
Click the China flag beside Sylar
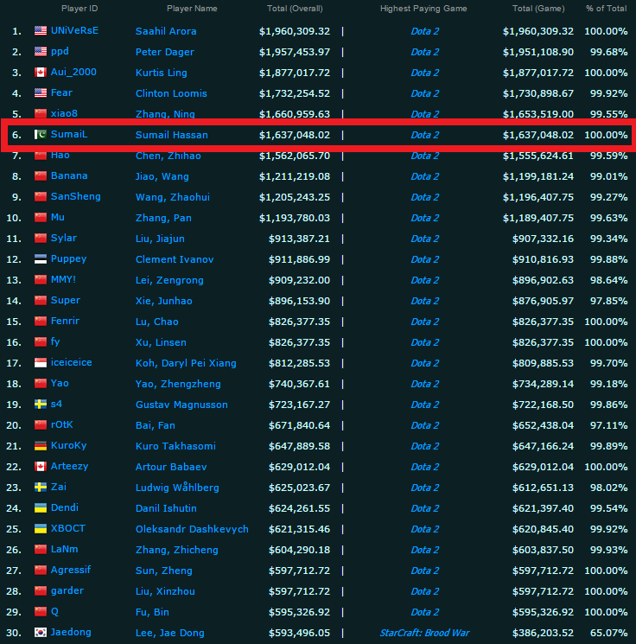click(41, 239)
